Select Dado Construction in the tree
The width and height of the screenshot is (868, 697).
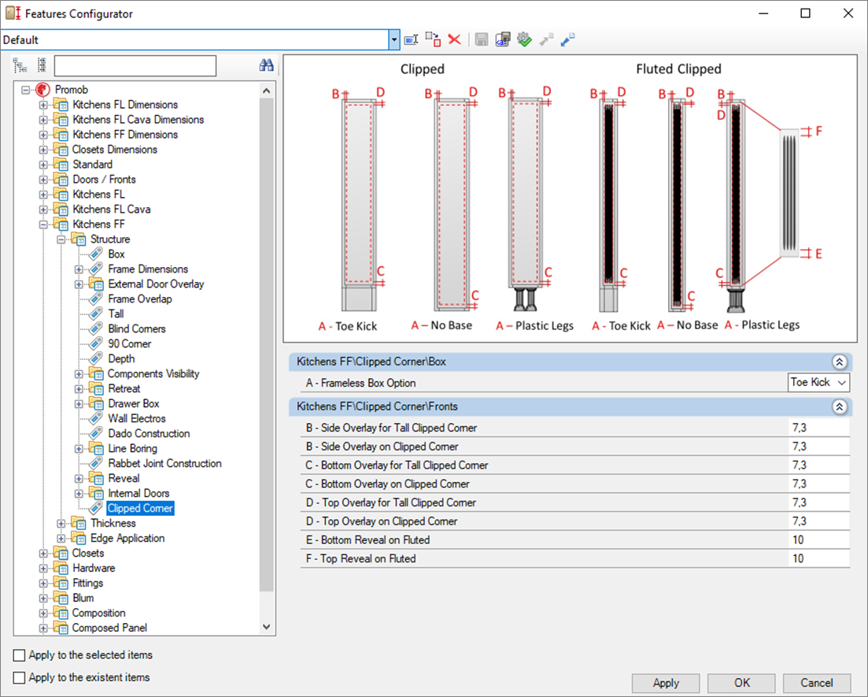coord(148,434)
